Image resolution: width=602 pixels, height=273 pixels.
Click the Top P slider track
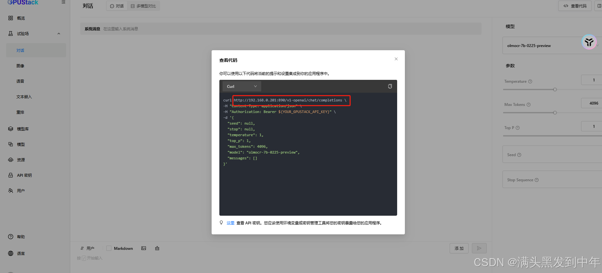pyautogui.click(x=552, y=136)
